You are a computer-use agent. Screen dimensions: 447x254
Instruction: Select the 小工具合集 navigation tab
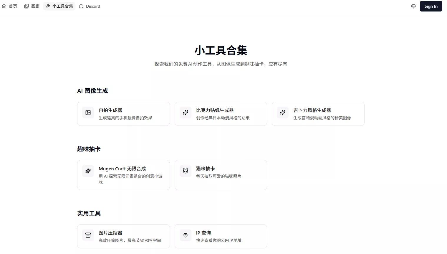click(59, 6)
